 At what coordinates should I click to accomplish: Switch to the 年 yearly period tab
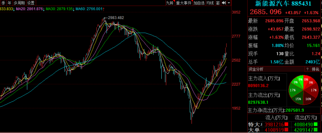point(9,3)
